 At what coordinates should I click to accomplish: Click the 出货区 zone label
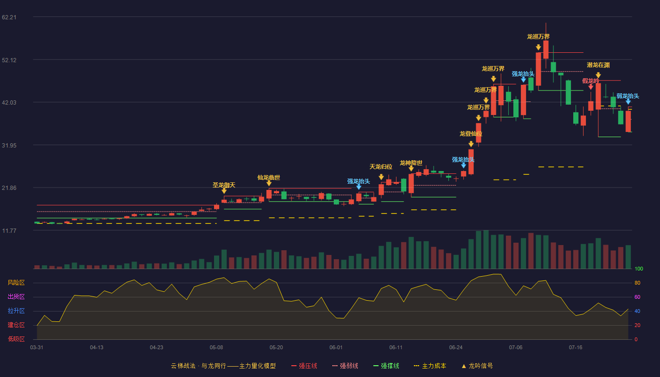[x=16, y=297]
